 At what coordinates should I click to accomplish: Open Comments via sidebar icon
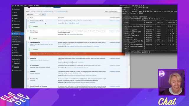pyautogui.click(x=13, y=21)
